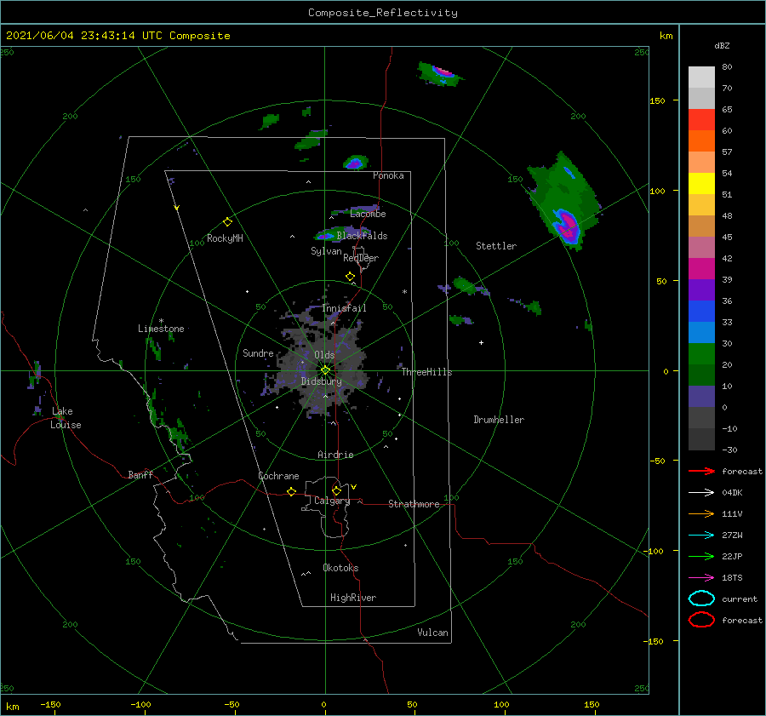Click the red 65 dBZ color swatch
Viewport: 766px width, 716px height.
coord(701,119)
